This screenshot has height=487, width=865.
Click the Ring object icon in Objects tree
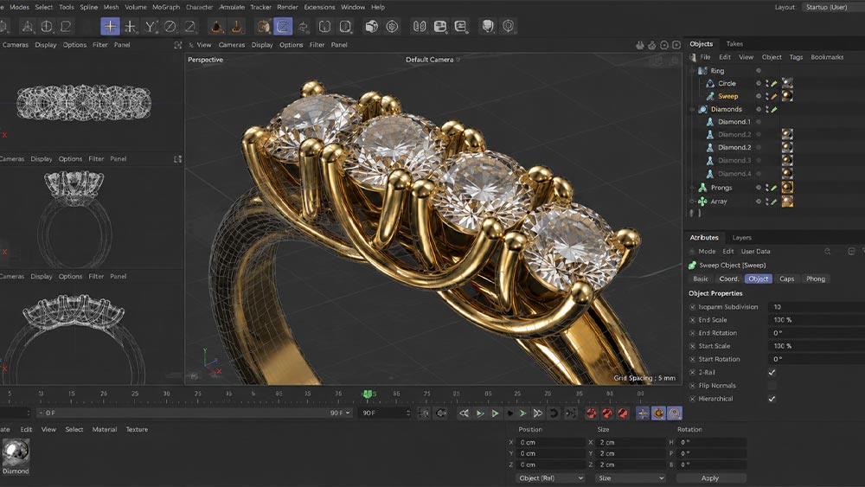[x=702, y=71]
